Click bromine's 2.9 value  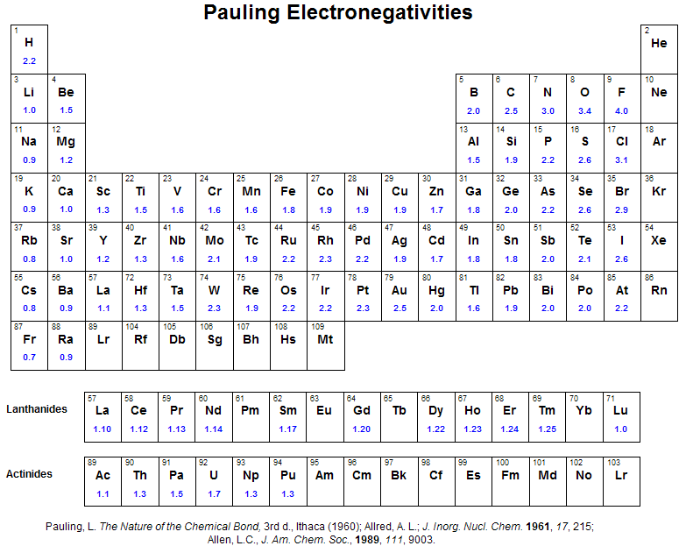(x=621, y=210)
